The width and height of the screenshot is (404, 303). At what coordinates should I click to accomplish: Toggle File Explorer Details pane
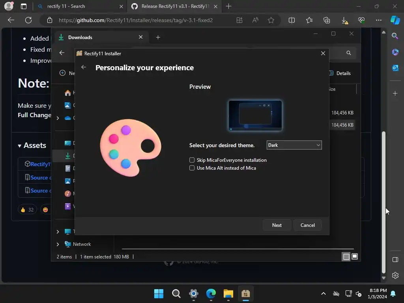coord(340,73)
